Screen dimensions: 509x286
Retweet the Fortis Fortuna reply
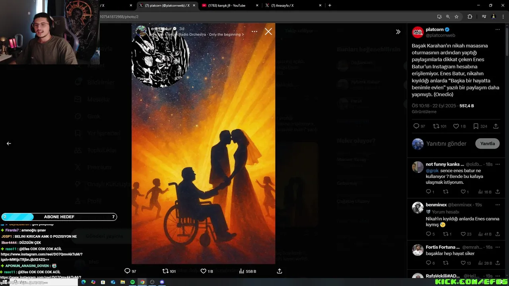[446, 263]
